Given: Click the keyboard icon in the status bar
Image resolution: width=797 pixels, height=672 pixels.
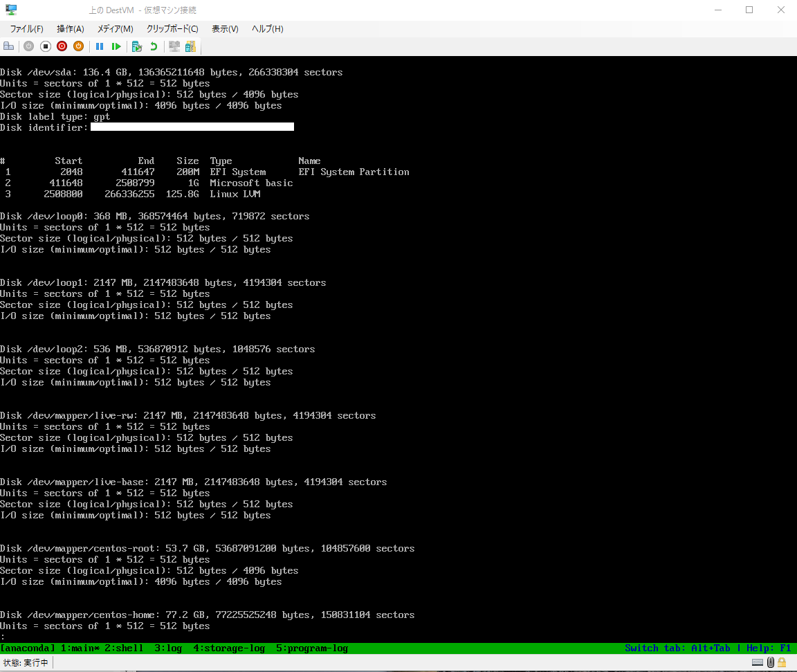Looking at the screenshot, I should pos(758,662).
